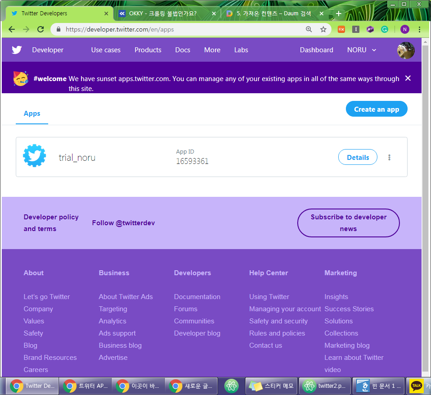Open Products menu

148,50
